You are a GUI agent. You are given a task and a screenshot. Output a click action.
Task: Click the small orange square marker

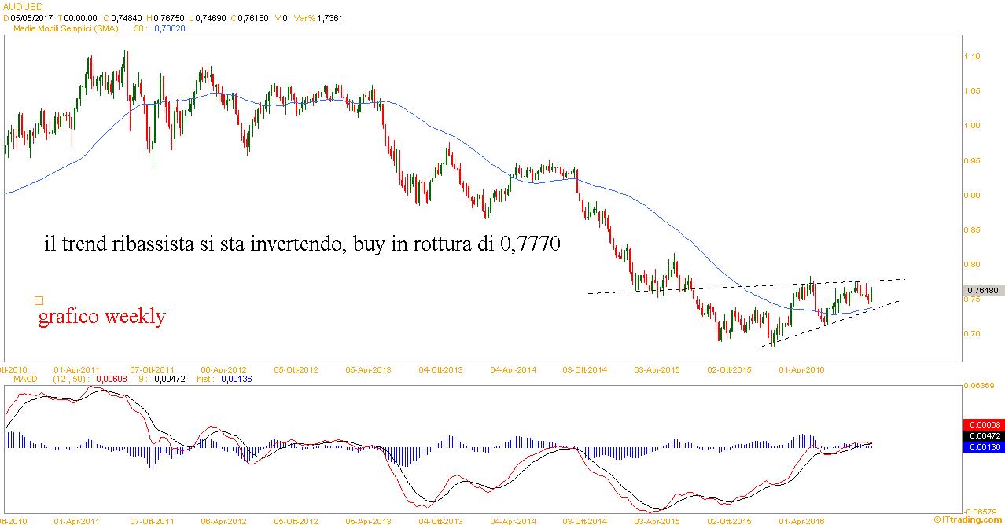[x=39, y=300]
